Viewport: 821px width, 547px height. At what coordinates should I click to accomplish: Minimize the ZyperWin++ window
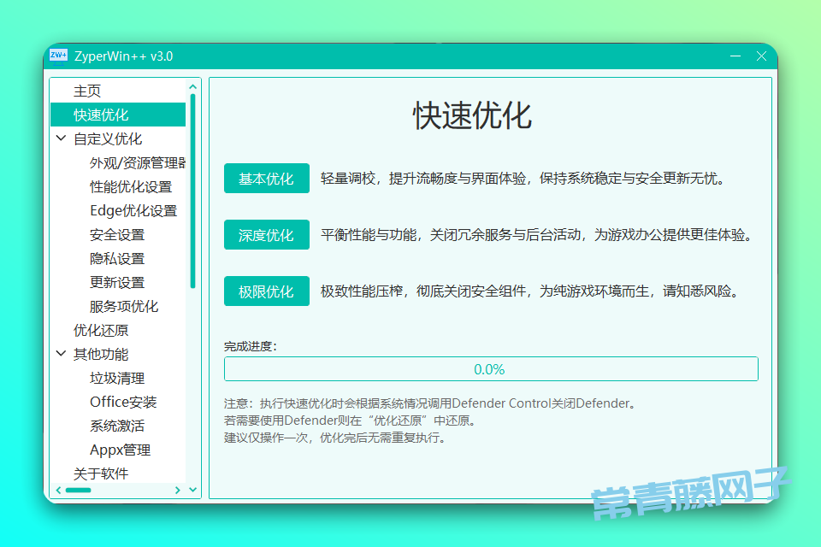coord(735,56)
